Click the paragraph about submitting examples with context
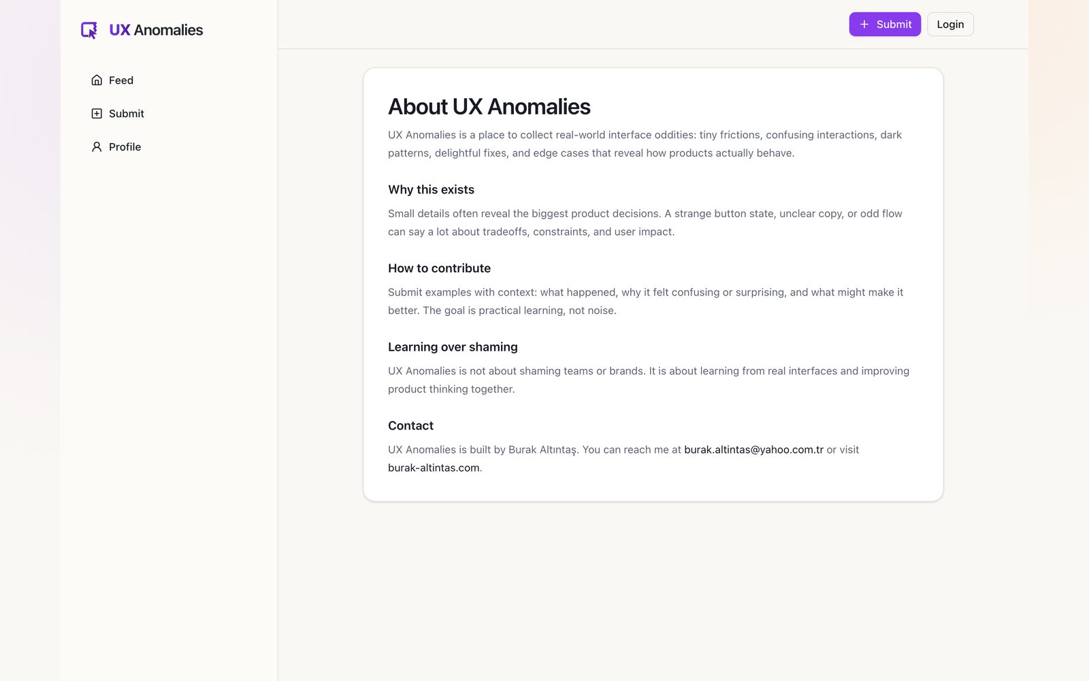Viewport: 1089px width, 681px height. (646, 301)
